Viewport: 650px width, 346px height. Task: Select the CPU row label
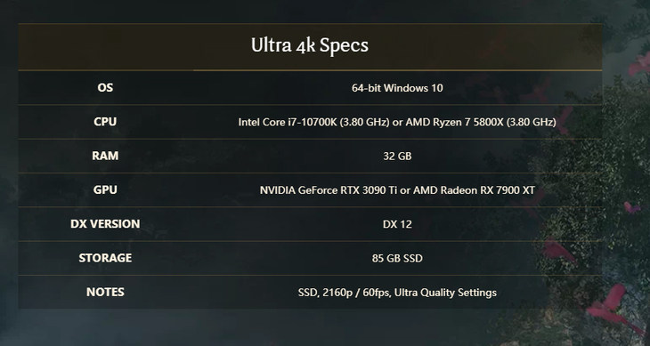[x=105, y=122]
